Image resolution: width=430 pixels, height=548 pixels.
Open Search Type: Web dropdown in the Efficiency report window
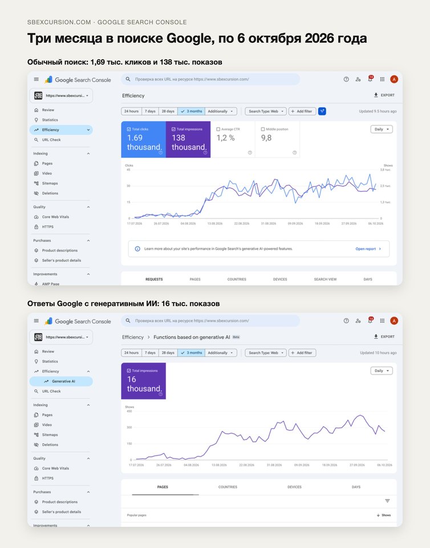[x=266, y=111]
